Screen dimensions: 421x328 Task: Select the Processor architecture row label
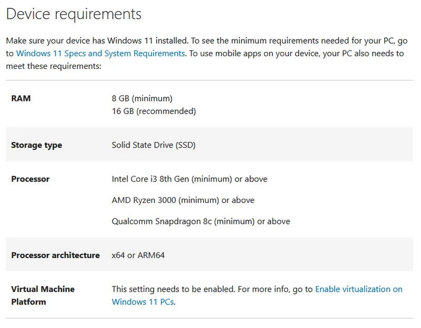point(55,255)
